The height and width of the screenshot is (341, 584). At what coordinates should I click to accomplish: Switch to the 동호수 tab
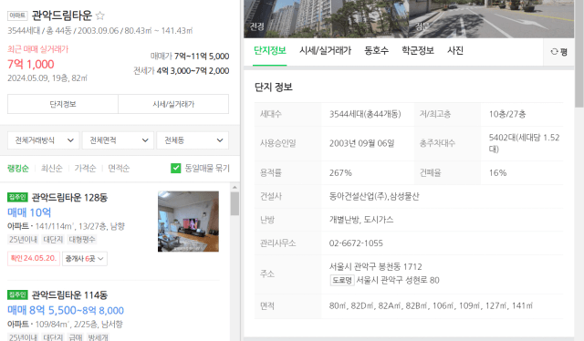point(376,51)
